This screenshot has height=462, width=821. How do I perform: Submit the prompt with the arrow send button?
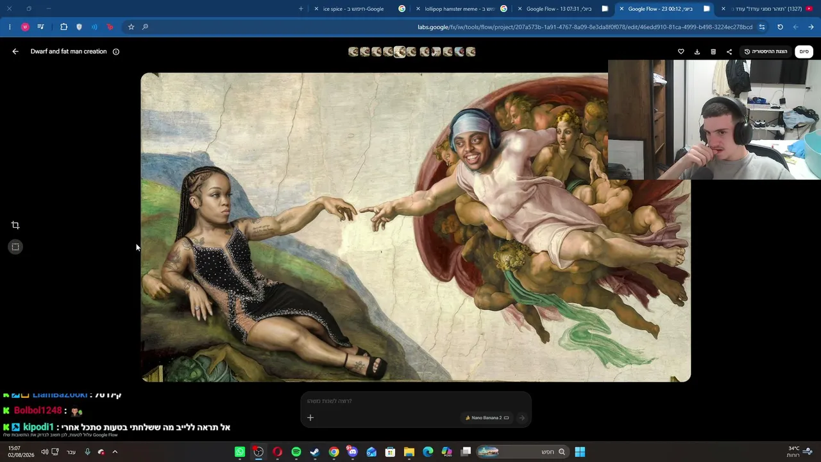(x=521, y=418)
